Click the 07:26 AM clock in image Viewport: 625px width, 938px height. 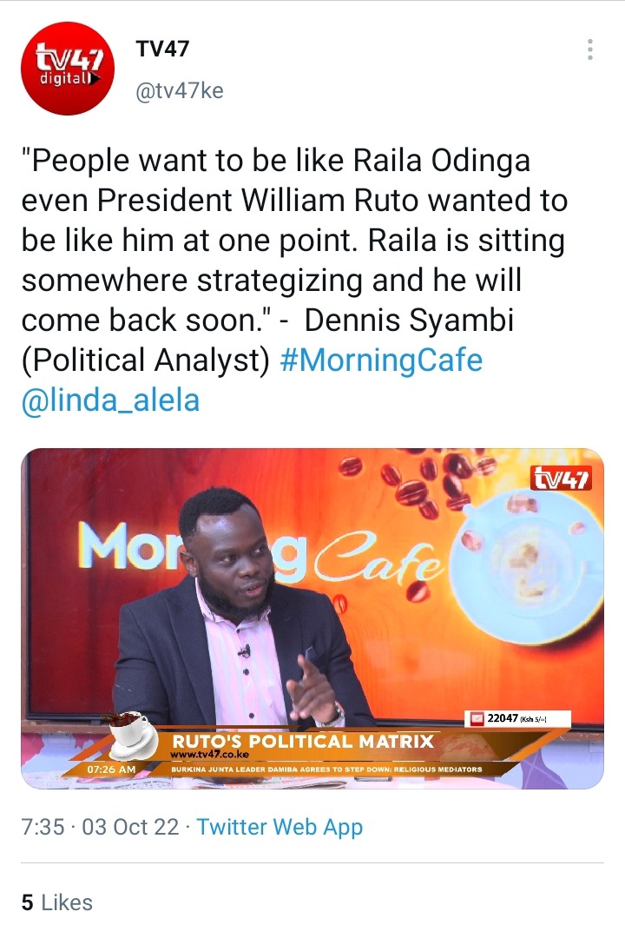pyautogui.click(x=112, y=770)
